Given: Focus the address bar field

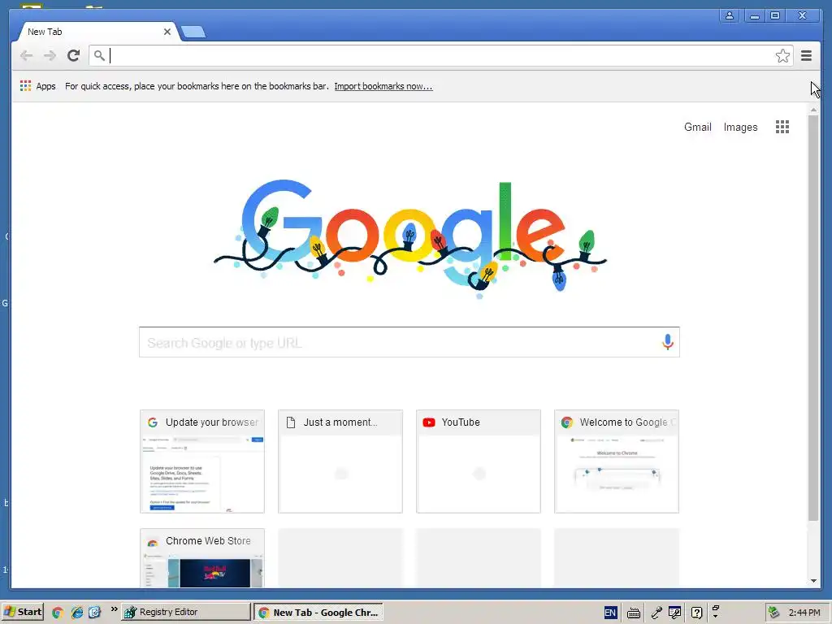Looking at the screenshot, I should coord(440,56).
